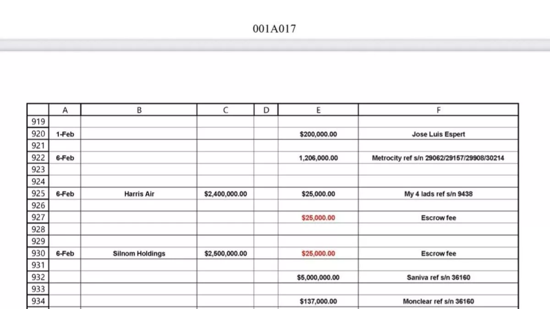Image resolution: width=550 pixels, height=309 pixels.
Task: Click black $25,000.00 in row 925
Action: [318, 194]
